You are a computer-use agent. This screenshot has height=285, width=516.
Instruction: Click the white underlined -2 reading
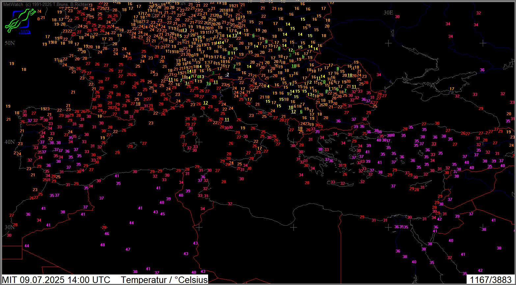227,75
